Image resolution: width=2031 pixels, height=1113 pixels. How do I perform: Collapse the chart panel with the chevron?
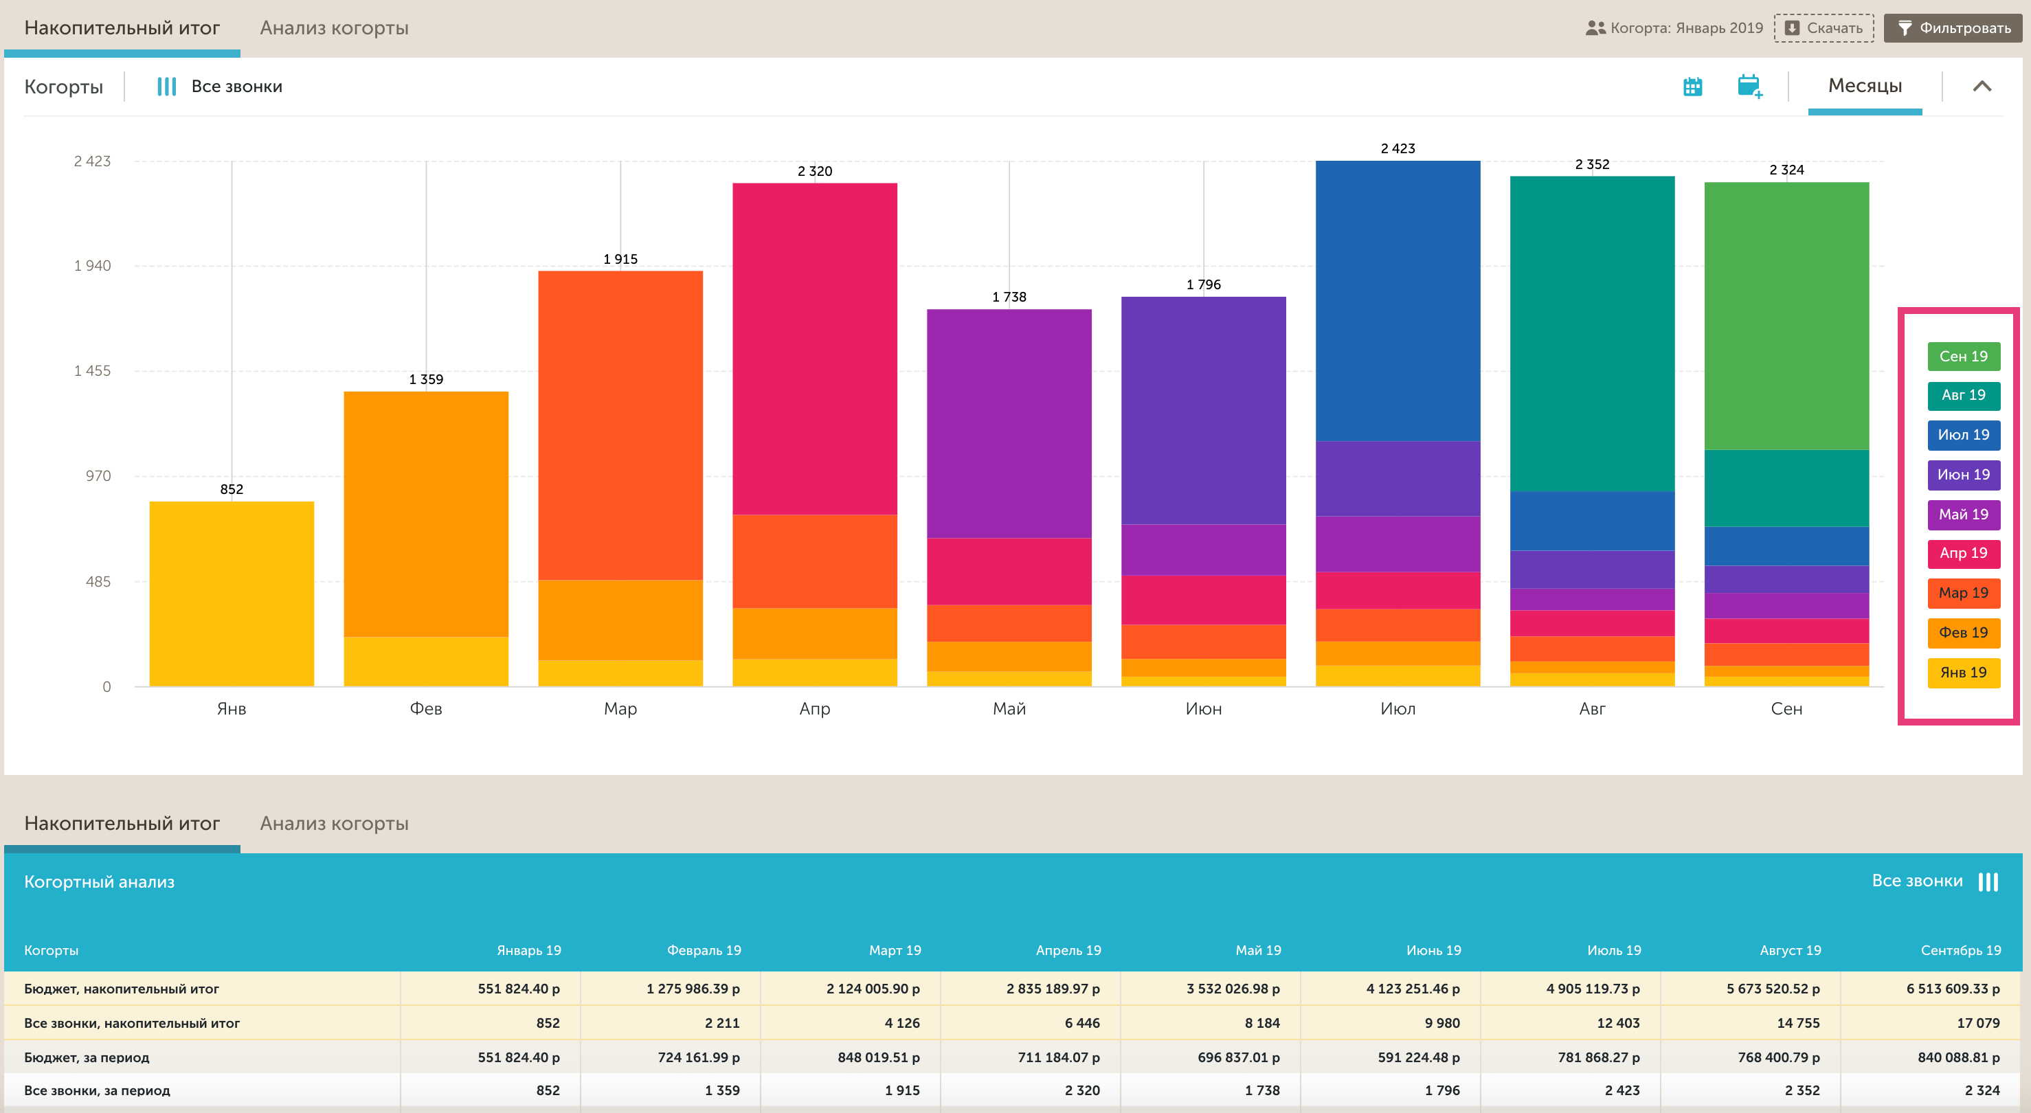1982,87
